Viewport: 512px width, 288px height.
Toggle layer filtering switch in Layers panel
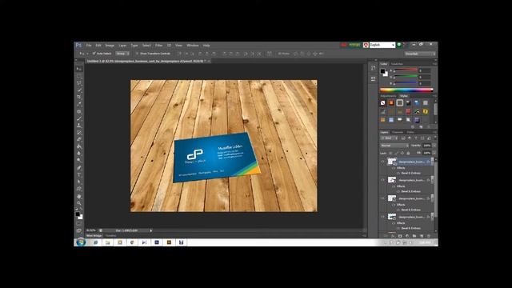[434, 138]
